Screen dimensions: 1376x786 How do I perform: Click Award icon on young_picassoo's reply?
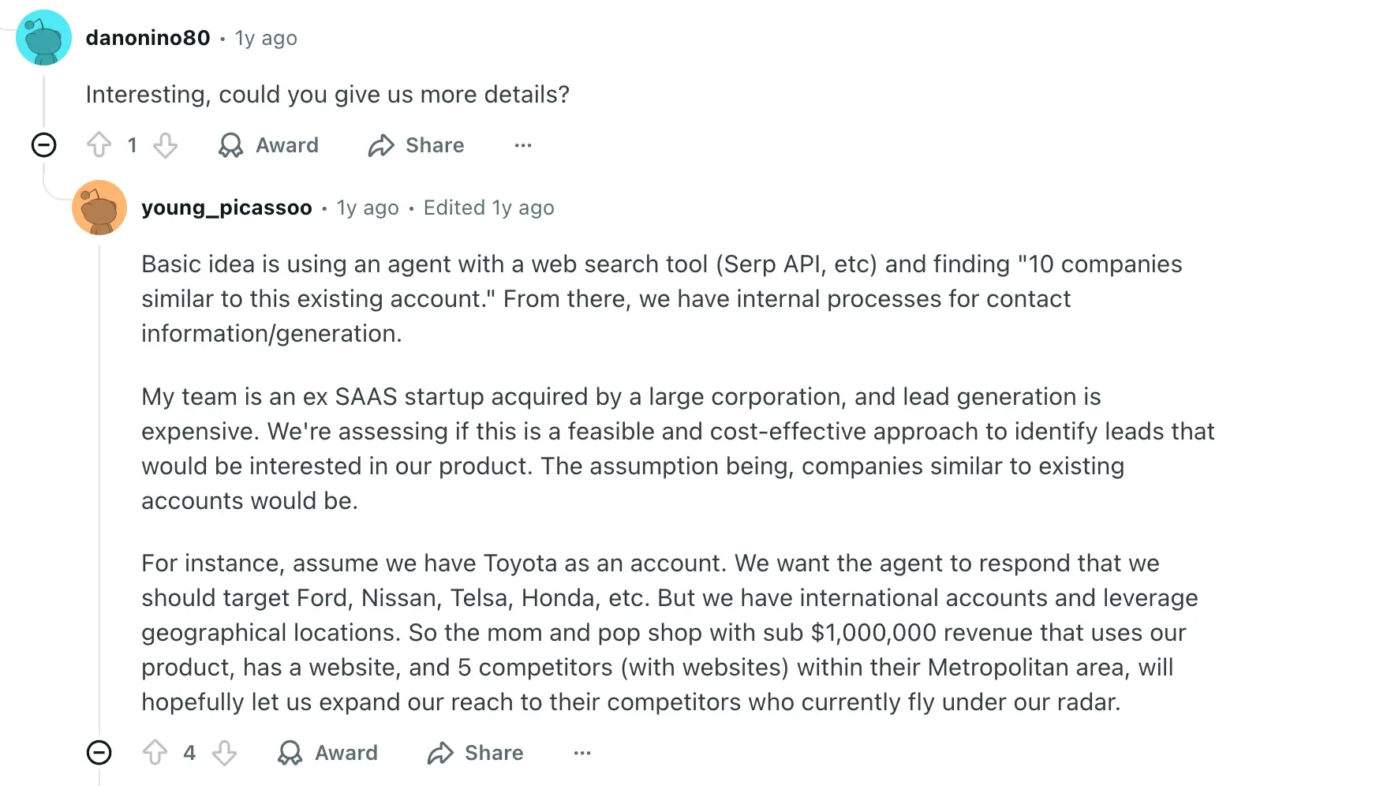click(x=290, y=753)
